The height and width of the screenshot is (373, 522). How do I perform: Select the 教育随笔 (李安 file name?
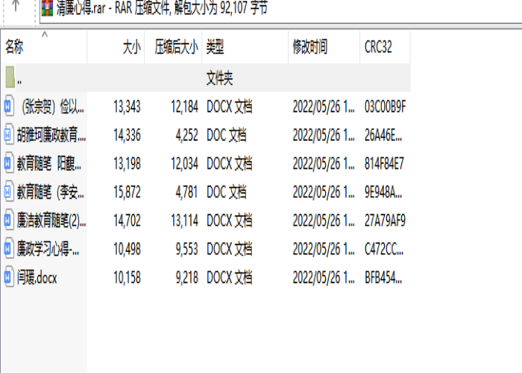pos(52,191)
